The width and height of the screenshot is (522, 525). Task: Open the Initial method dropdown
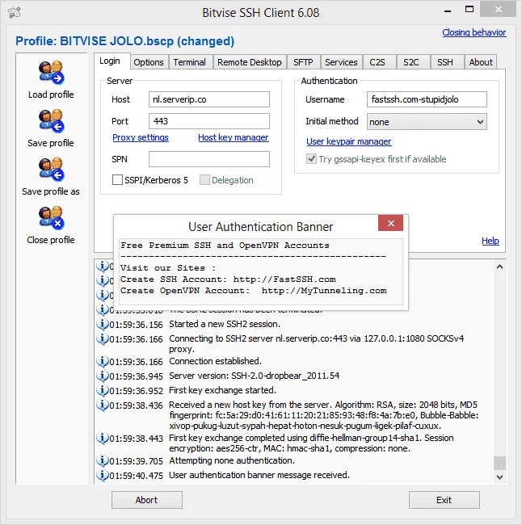(427, 122)
